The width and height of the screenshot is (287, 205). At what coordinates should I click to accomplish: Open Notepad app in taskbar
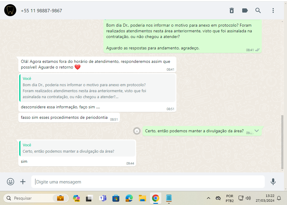169,198
